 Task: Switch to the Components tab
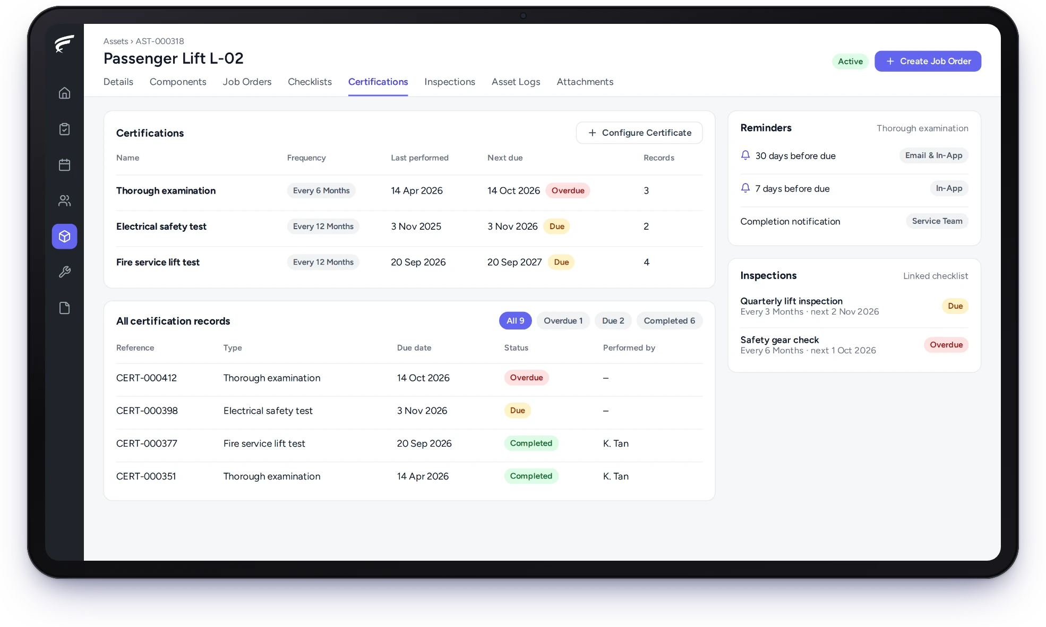(178, 82)
